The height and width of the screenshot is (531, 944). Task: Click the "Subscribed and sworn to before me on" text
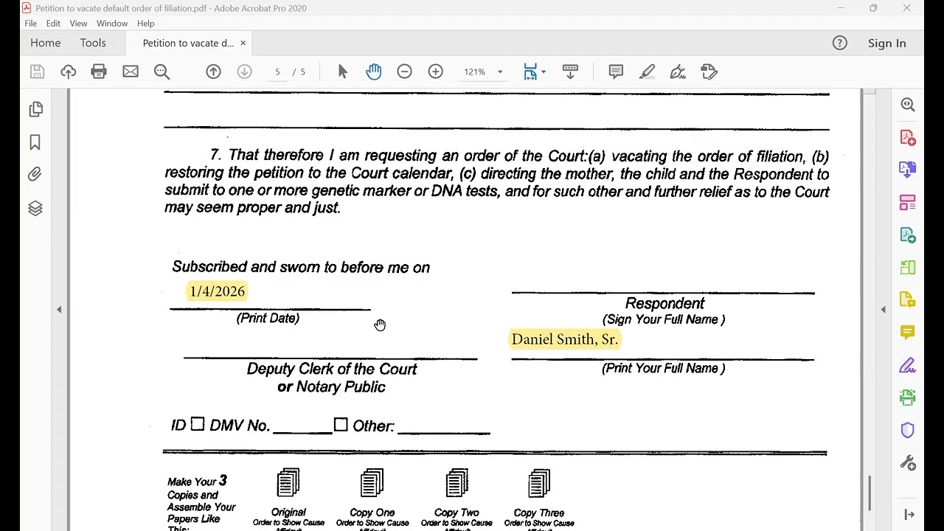pos(301,267)
